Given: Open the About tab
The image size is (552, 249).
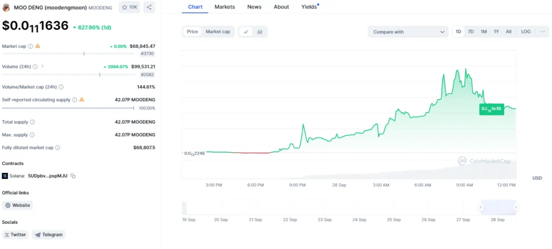Looking at the screenshot, I should tap(281, 6).
